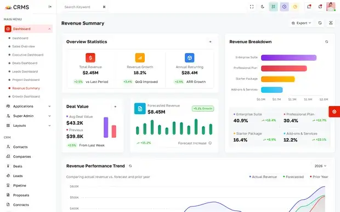
Task: Open Executive Dashboard in the sidebar
Action: pos(28,55)
